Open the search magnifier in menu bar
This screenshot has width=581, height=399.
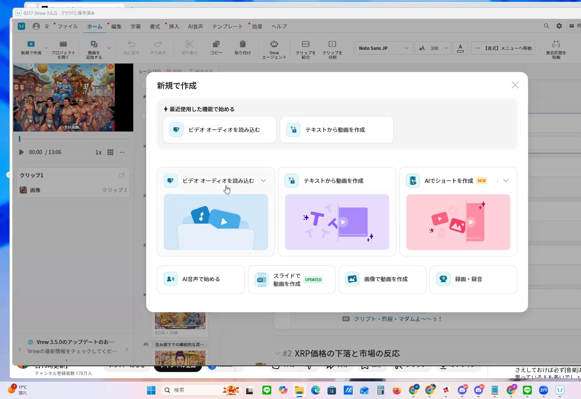(x=547, y=26)
